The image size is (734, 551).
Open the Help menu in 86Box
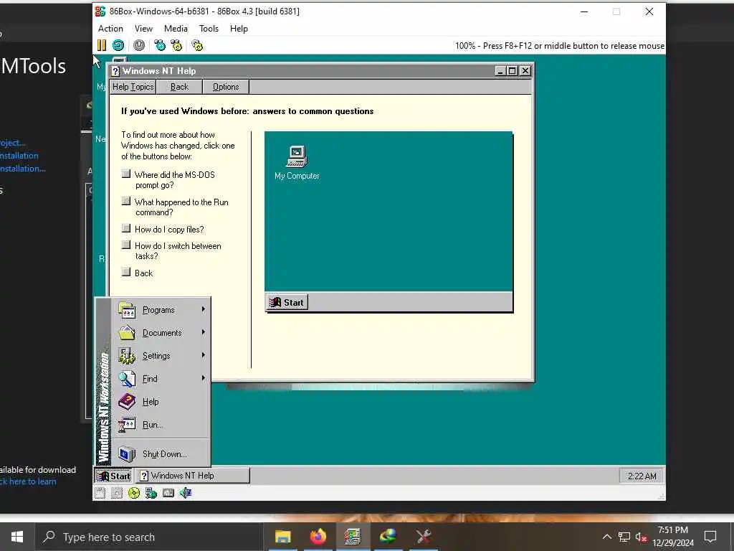click(x=239, y=29)
